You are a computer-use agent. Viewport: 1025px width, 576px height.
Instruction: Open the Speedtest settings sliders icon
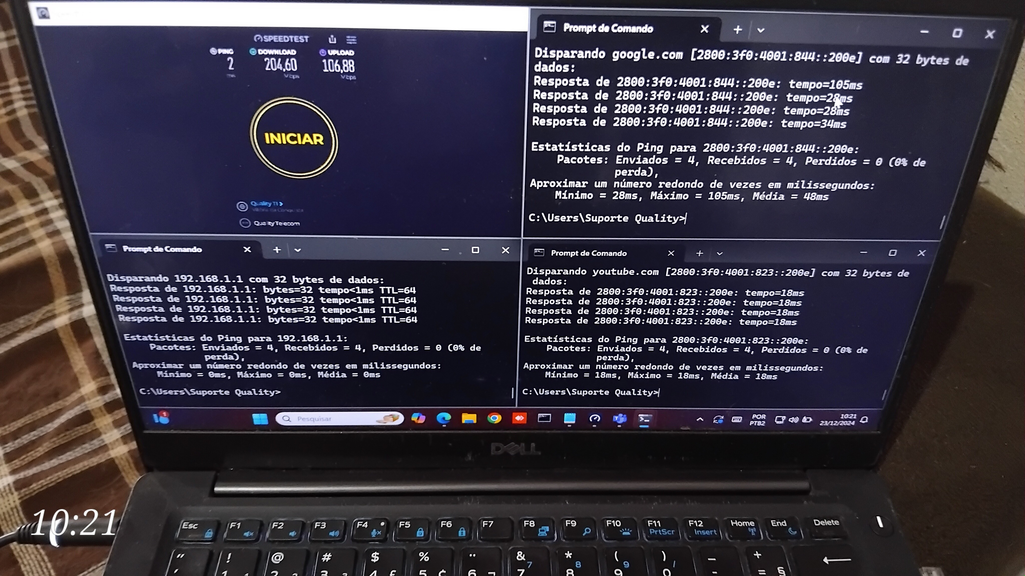pos(351,39)
